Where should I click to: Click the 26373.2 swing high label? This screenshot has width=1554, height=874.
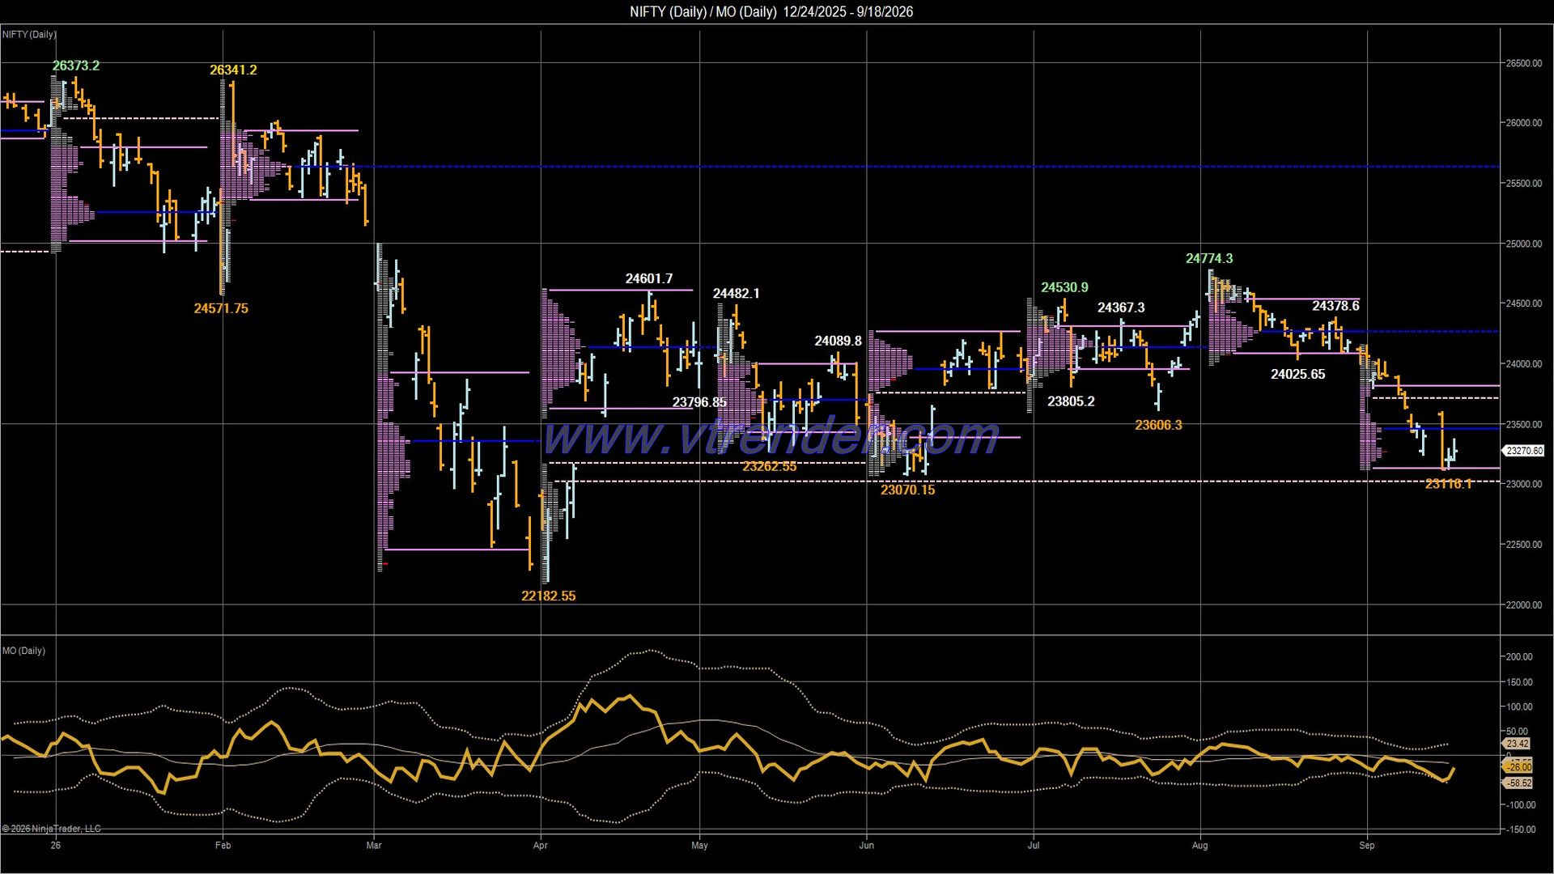tap(76, 66)
